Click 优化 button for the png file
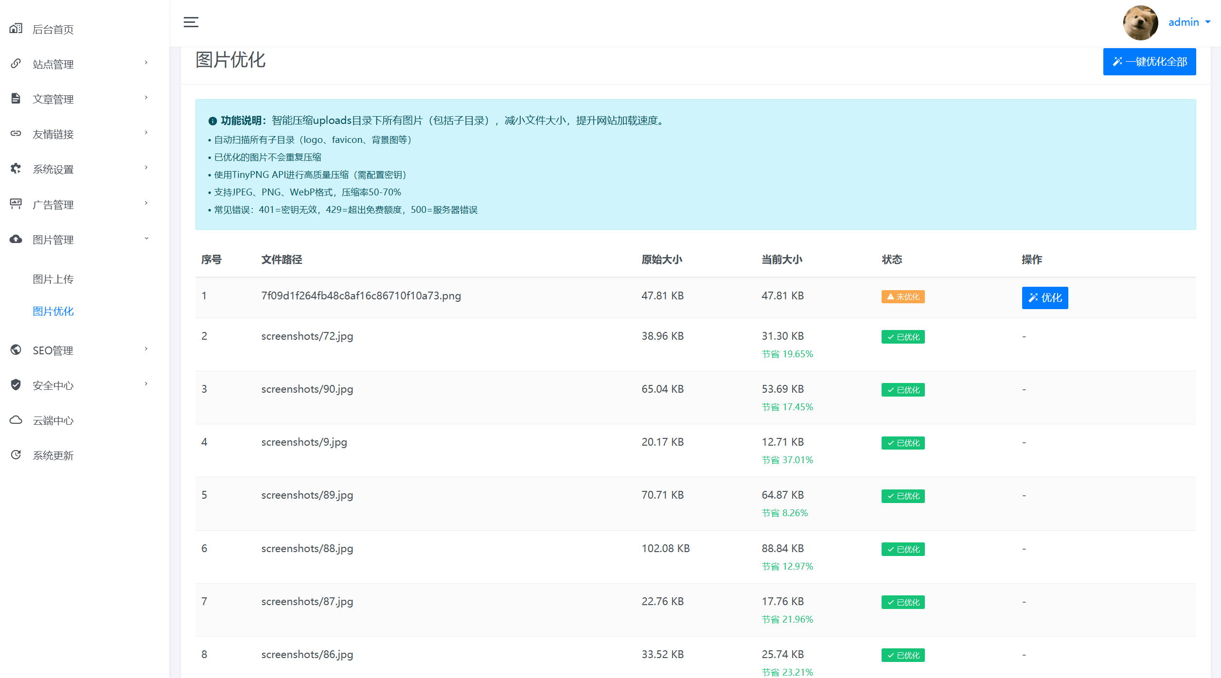 tap(1044, 297)
